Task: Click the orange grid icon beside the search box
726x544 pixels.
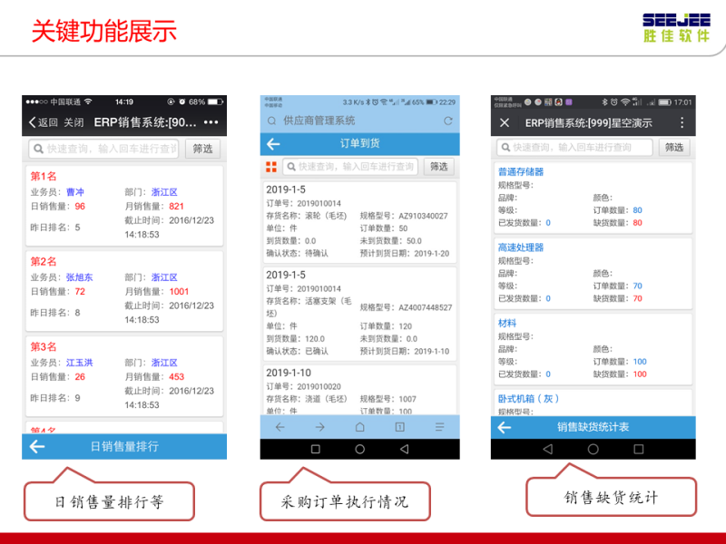Action: 270,167
